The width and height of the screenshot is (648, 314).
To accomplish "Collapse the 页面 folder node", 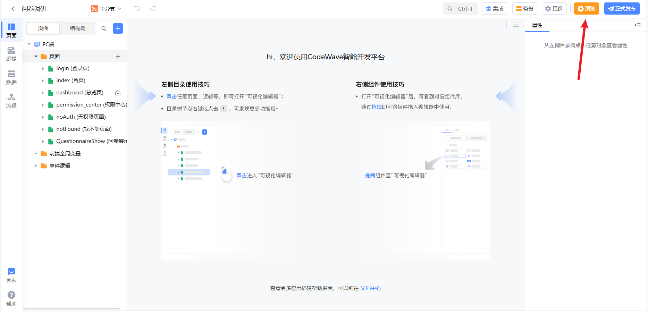I will pos(36,56).
